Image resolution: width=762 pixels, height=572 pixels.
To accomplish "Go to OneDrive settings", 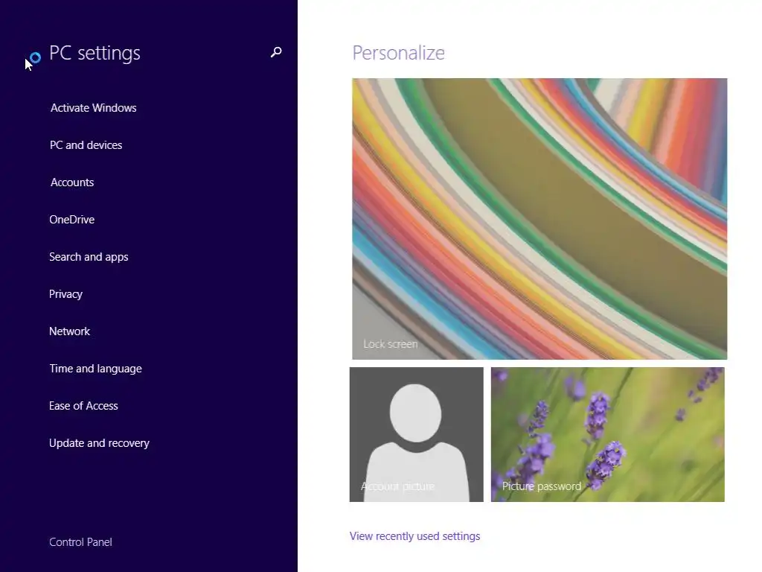I will pyautogui.click(x=72, y=220).
